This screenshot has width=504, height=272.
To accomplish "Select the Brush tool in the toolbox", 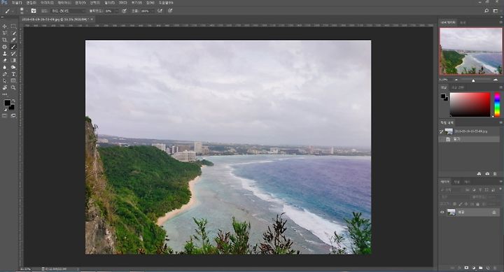I will pyautogui.click(x=13, y=47).
